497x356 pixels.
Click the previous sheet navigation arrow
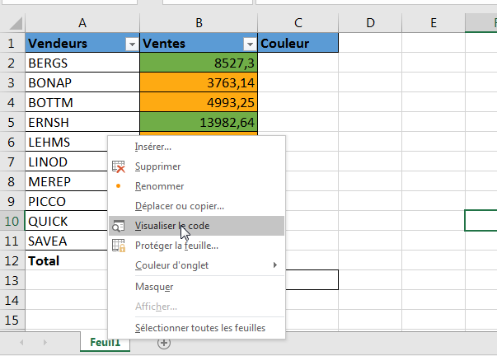tap(21, 342)
